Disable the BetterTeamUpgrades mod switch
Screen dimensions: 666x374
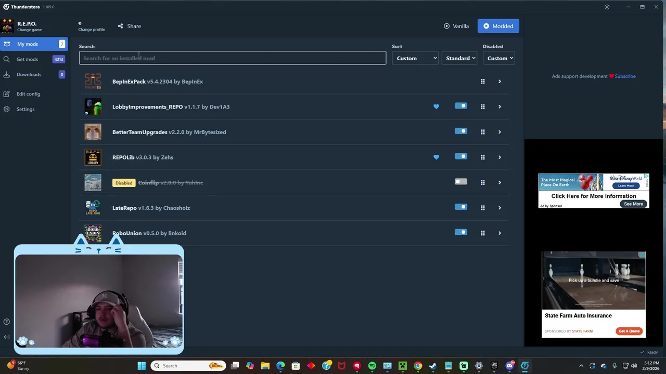click(x=461, y=131)
